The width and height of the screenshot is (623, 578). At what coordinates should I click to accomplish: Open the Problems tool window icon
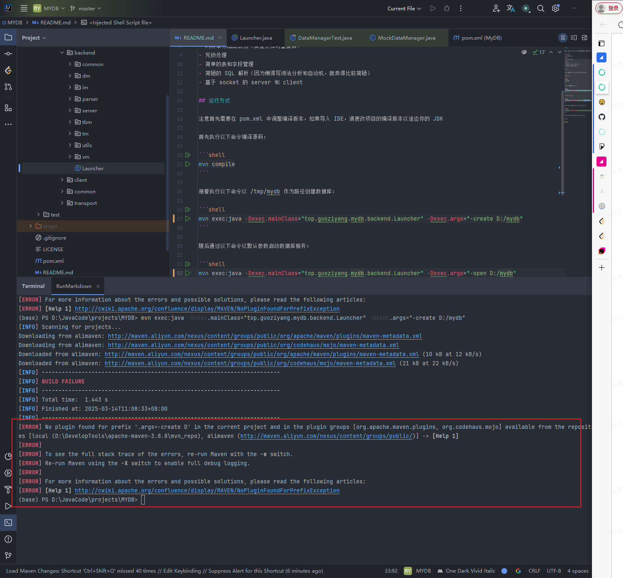(x=8, y=539)
